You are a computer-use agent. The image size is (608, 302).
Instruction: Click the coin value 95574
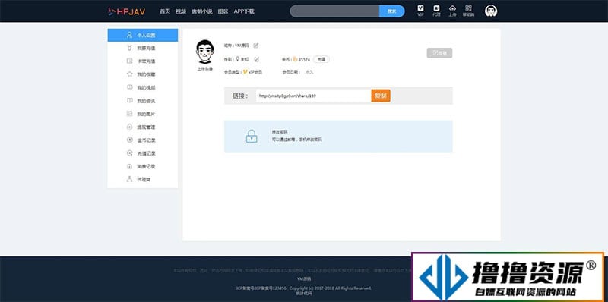(305, 60)
